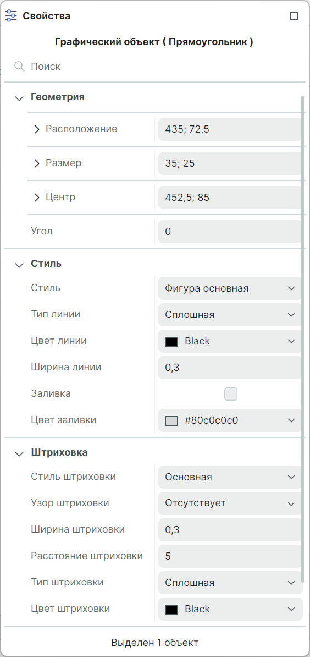310x657 pixels.
Task: Edit the Ширина линии value
Action: [230, 368]
